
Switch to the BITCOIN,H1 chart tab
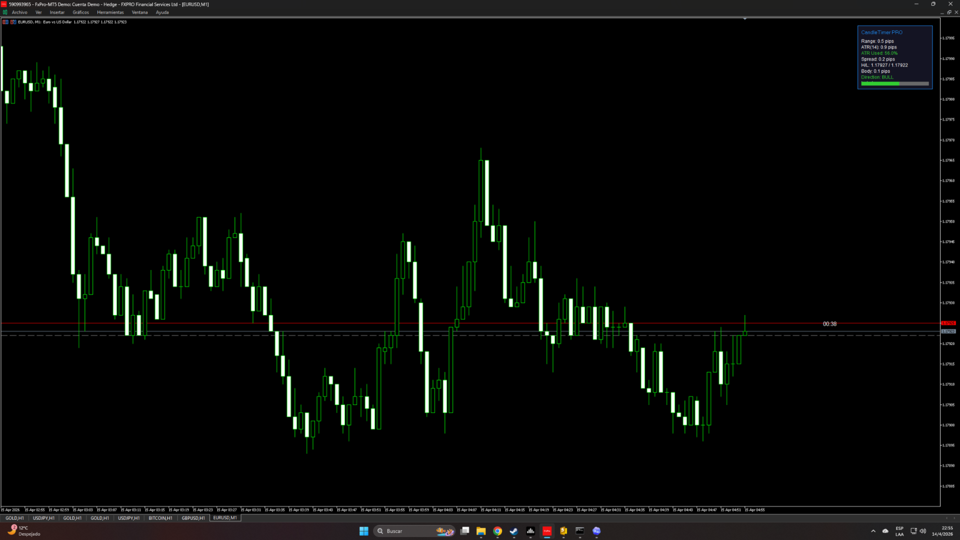[160, 518]
